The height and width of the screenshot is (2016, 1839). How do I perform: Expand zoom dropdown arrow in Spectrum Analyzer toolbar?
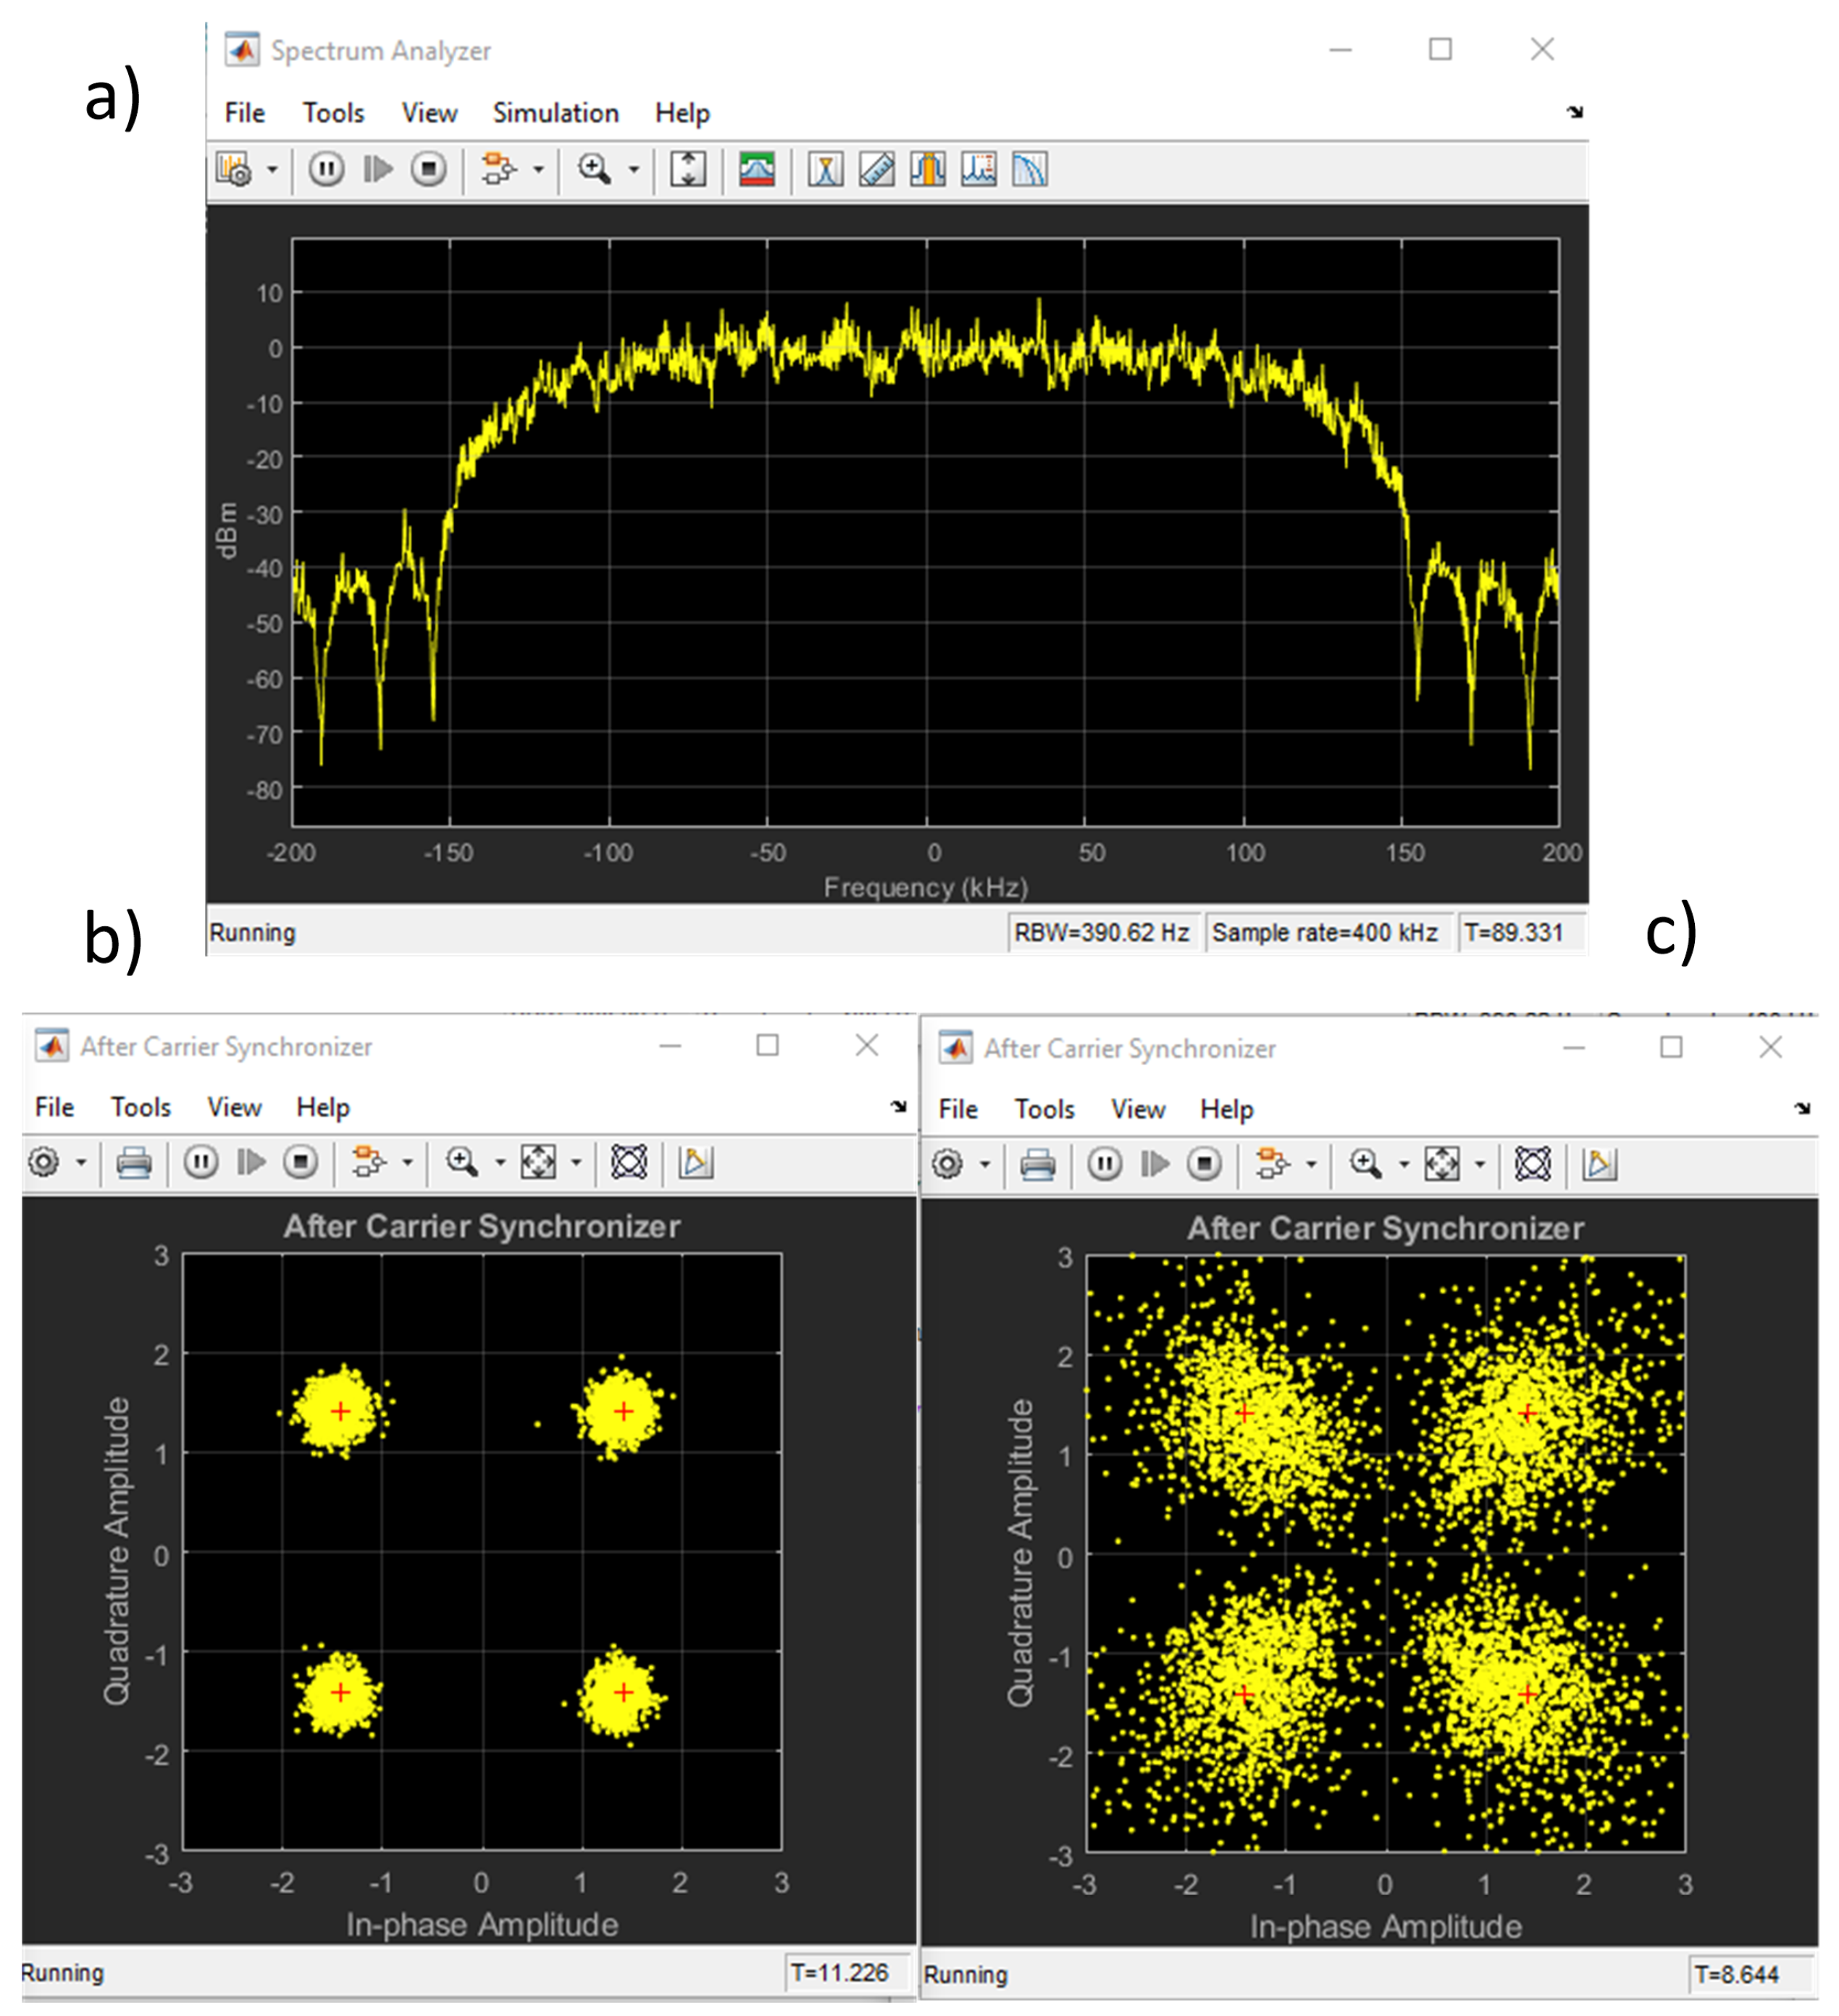634,170
